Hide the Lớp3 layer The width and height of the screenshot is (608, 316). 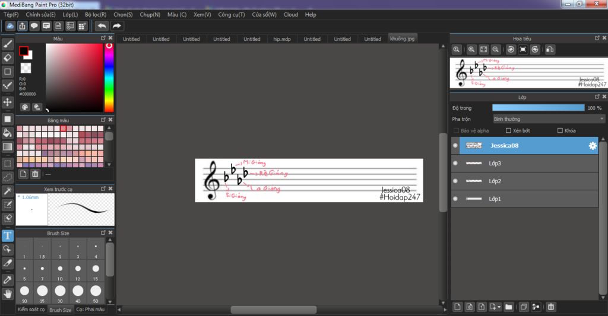click(x=455, y=164)
